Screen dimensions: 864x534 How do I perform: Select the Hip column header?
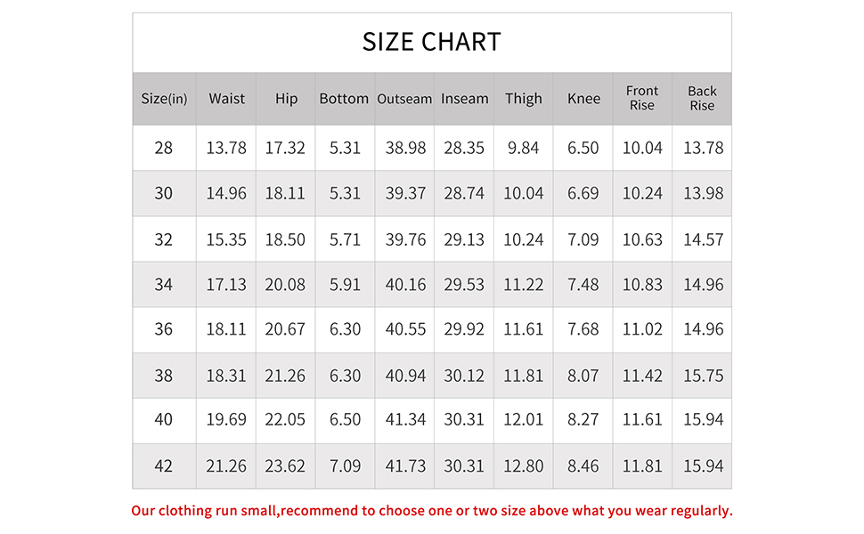[286, 99]
